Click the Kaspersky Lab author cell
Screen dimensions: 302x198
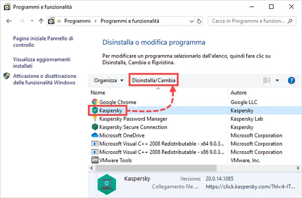(247, 119)
